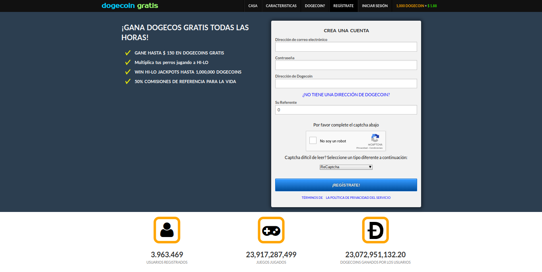Image resolution: width=542 pixels, height=272 pixels.
Task: Click checkmark beside 50% COMISIONES
Action: tap(128, 82)
